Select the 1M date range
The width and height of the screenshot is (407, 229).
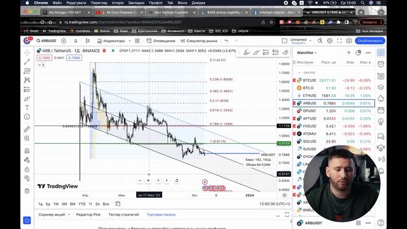point(56,204)
